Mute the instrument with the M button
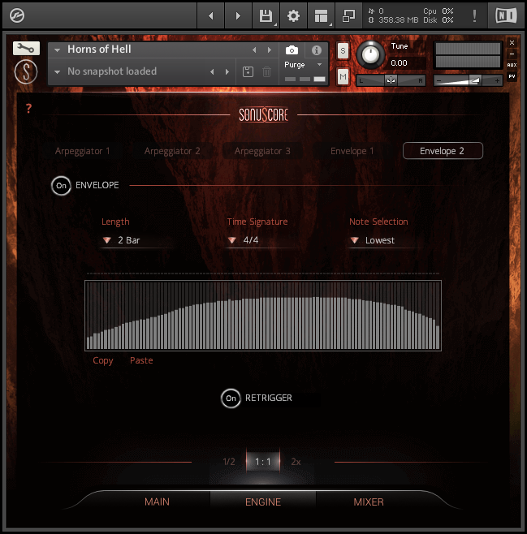Screen dimensions: 527x534 point(343,76)
